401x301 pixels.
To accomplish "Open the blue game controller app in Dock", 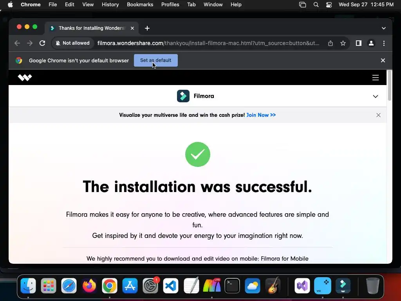I will point(323,286).
